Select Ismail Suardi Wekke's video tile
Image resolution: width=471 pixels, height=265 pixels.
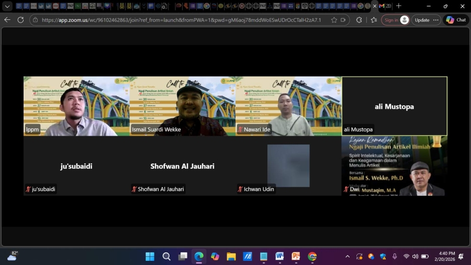[183, 106]
